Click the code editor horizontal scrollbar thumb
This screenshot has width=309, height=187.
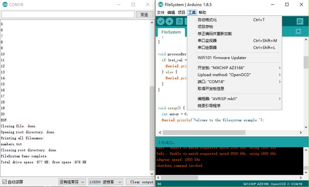(x=204, y=132)
